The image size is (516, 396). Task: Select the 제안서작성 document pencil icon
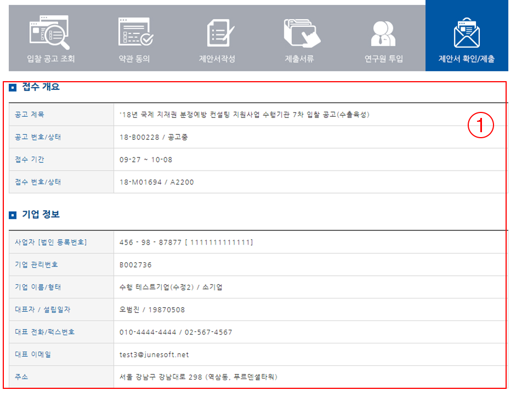pyautogui.click(x=220, y=32)
